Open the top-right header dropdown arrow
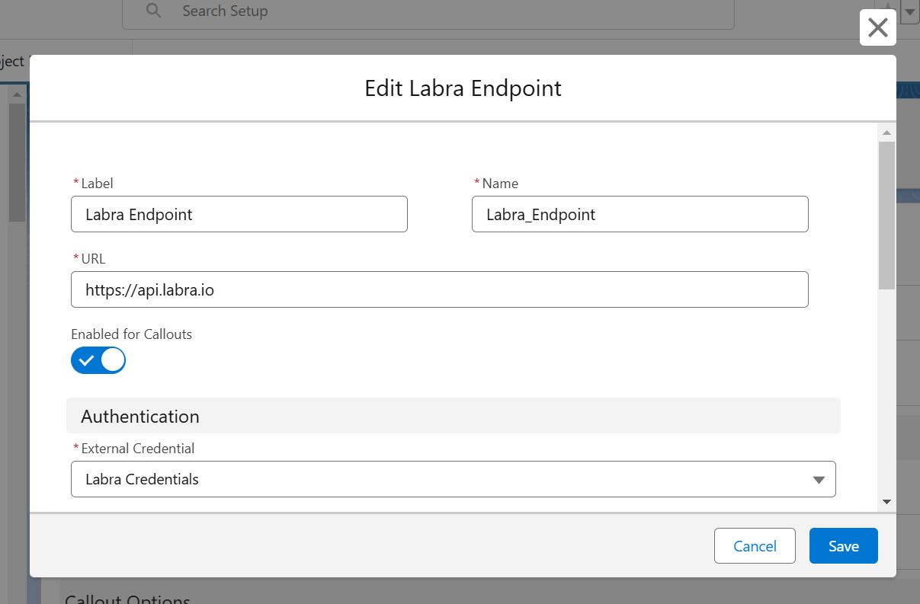 [x=910, y=11]
